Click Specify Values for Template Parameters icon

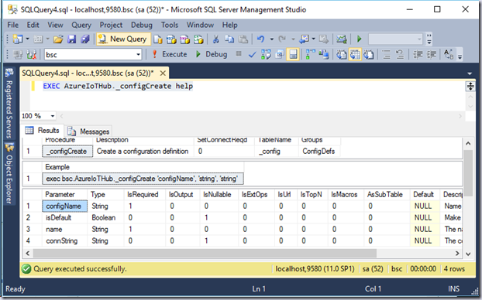(449, 55)
